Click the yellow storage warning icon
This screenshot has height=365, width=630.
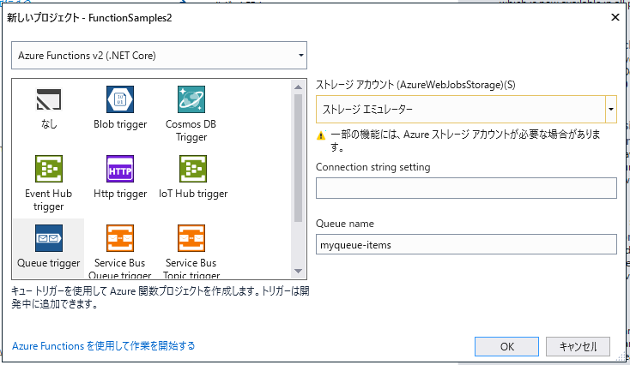[x=321, y=135]
